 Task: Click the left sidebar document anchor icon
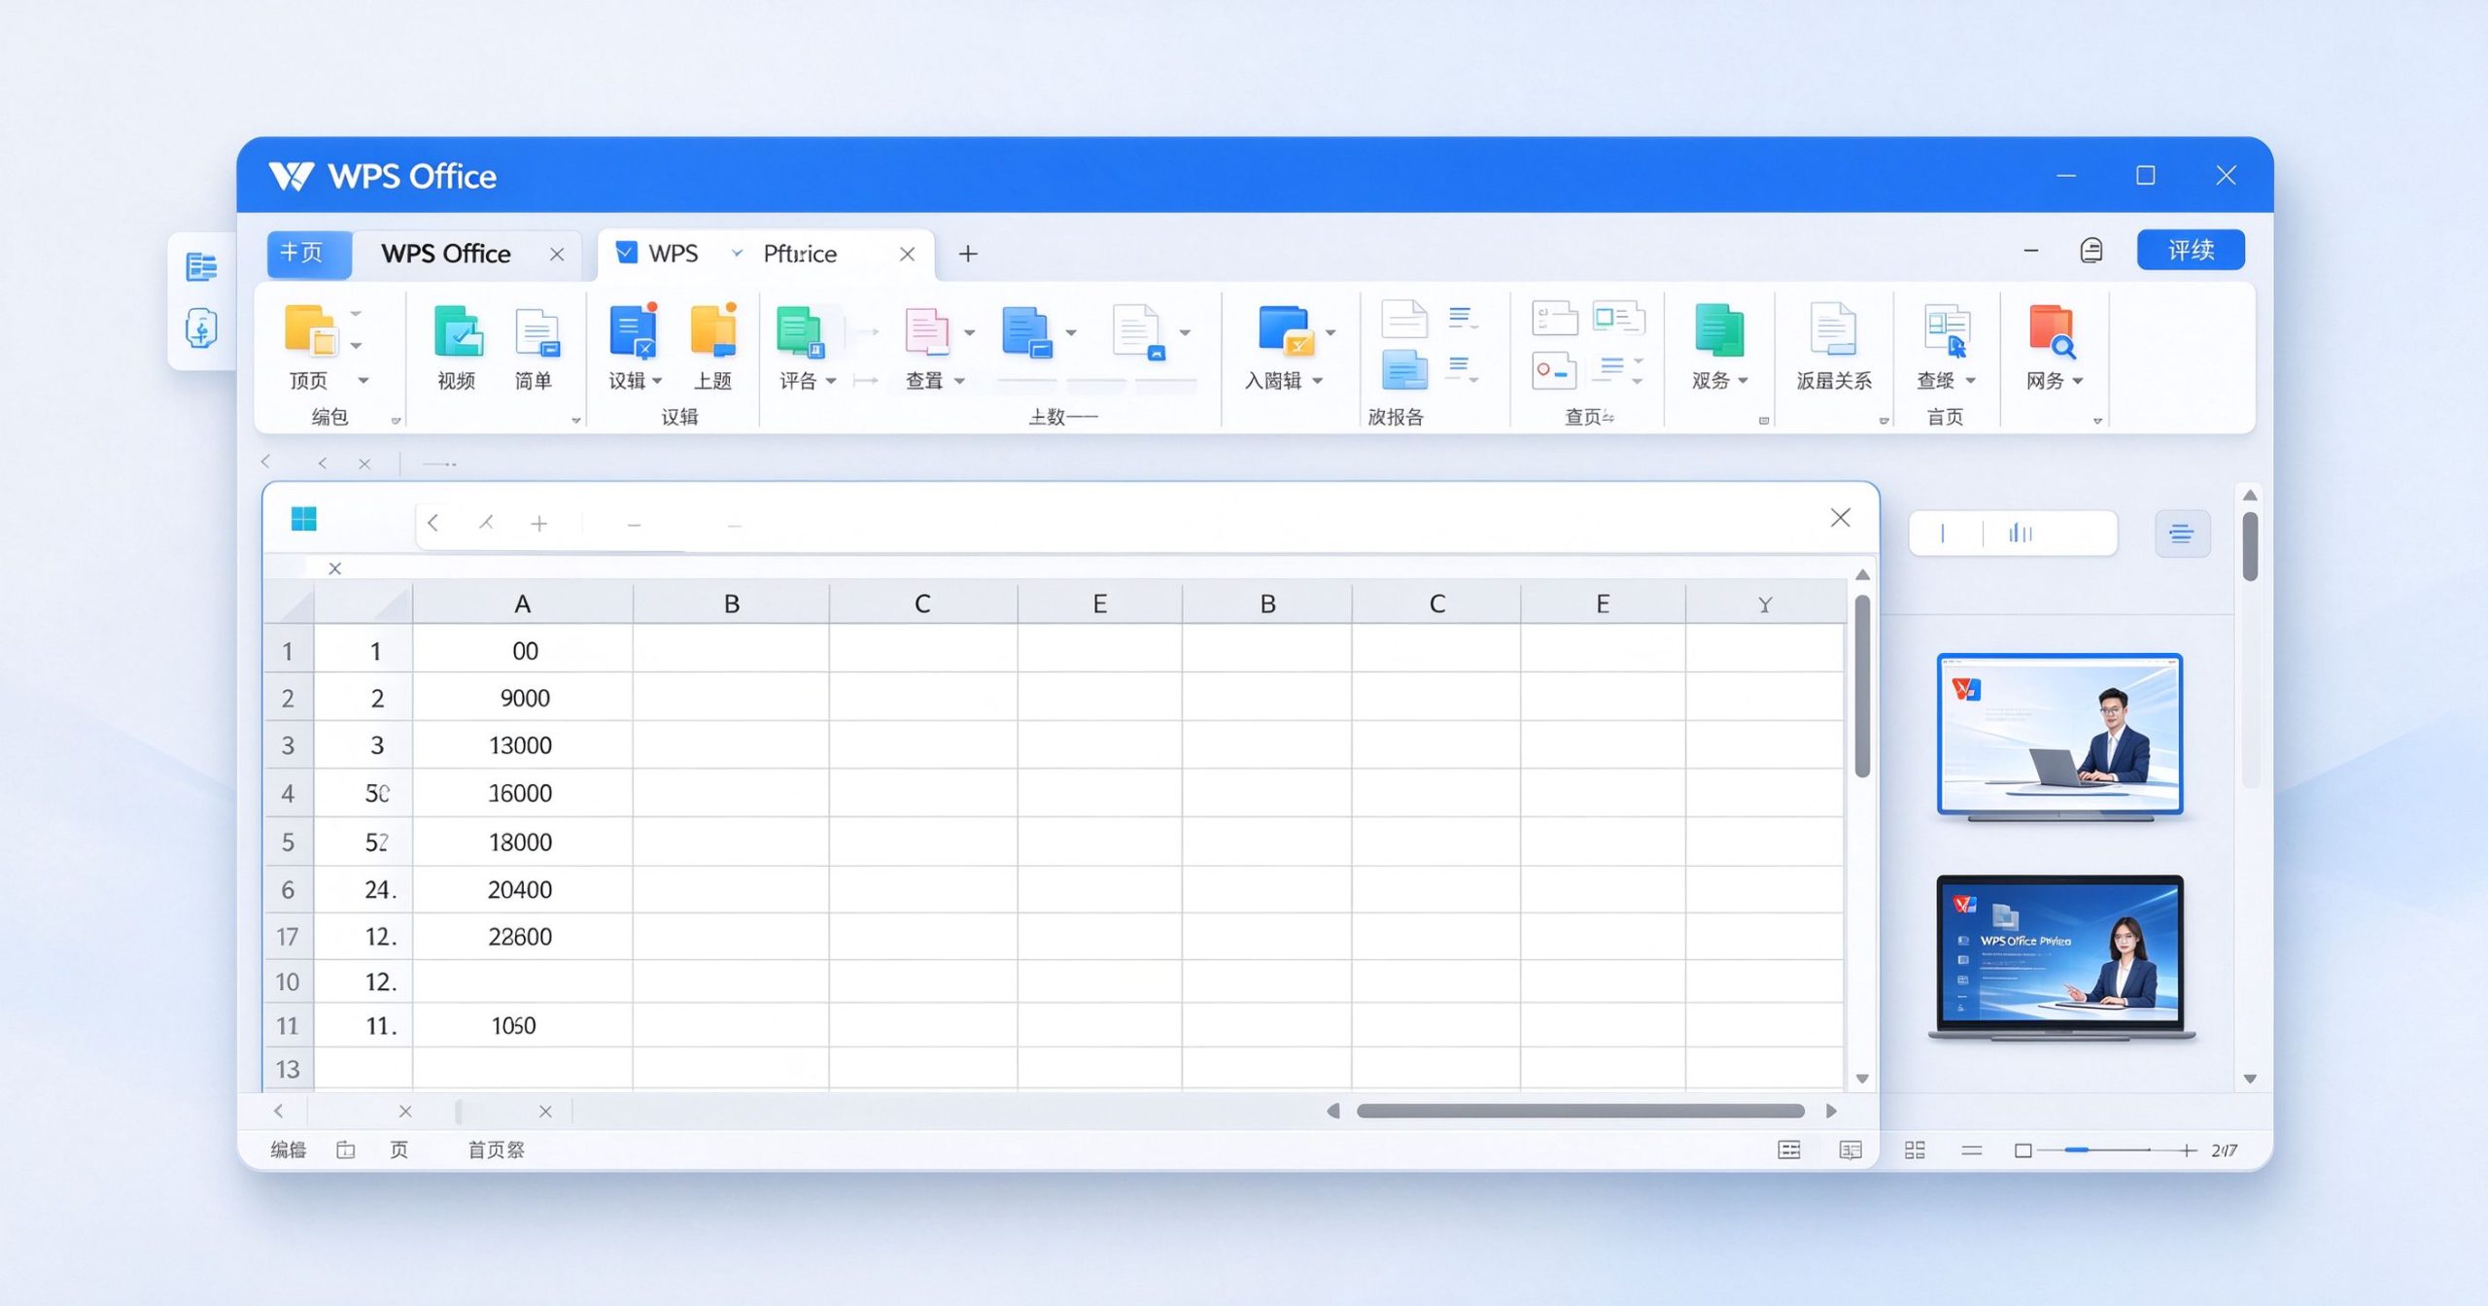click(x=201, y=328)
